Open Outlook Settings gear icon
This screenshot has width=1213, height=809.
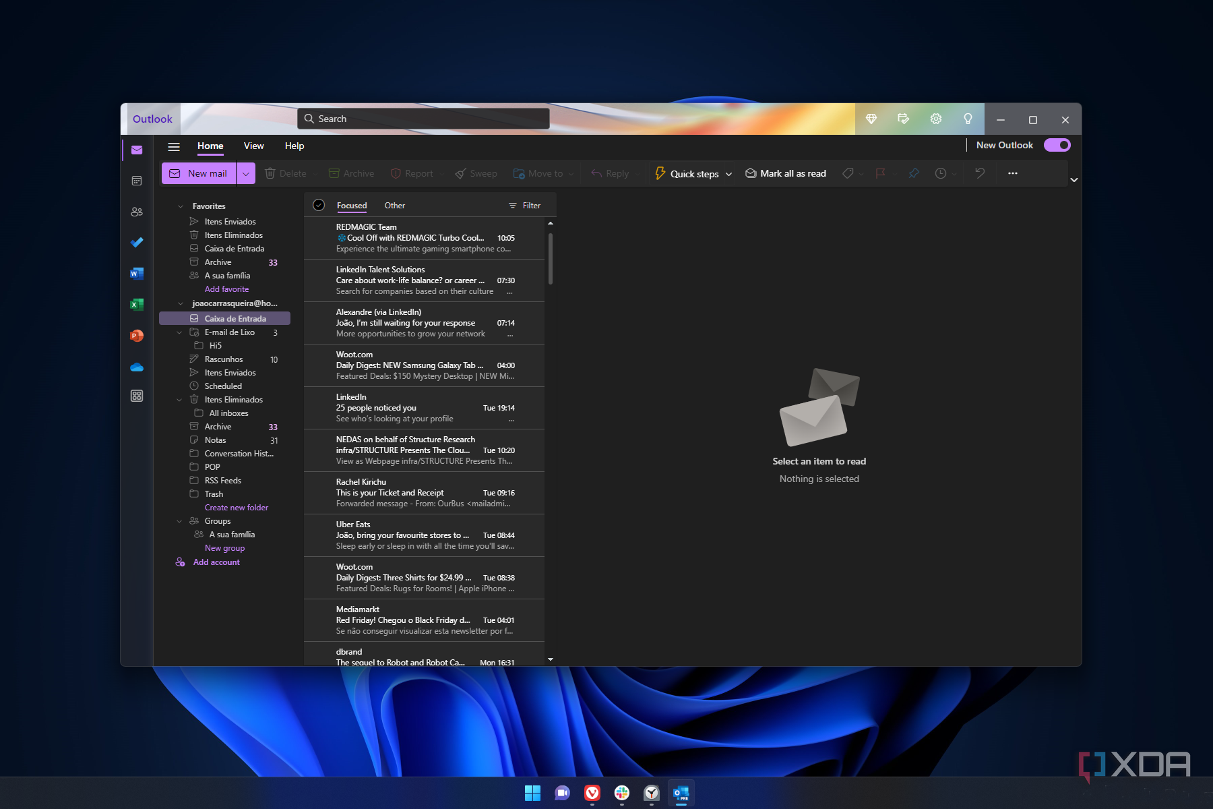point(935,119)
